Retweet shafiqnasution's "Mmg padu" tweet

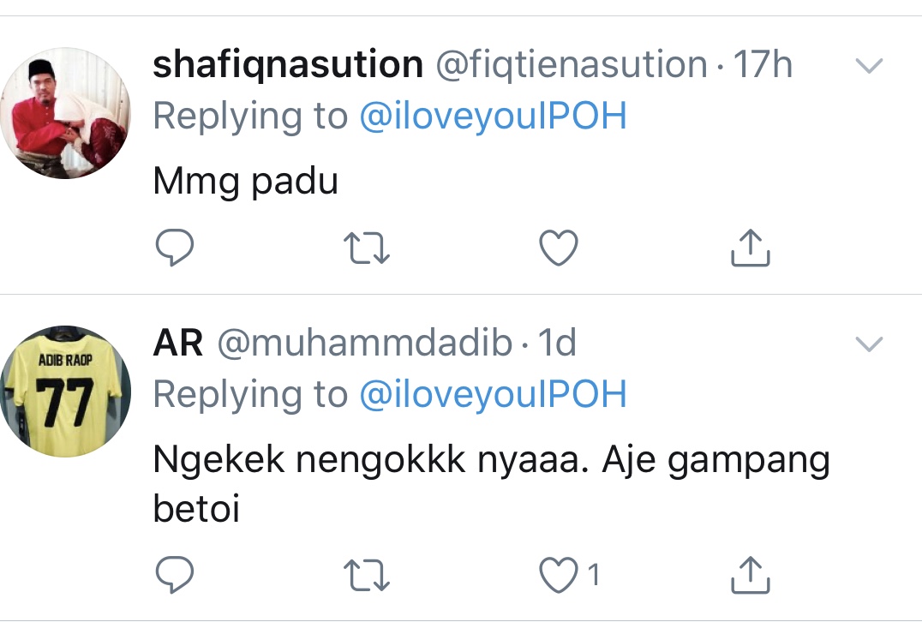pos(367,248)
